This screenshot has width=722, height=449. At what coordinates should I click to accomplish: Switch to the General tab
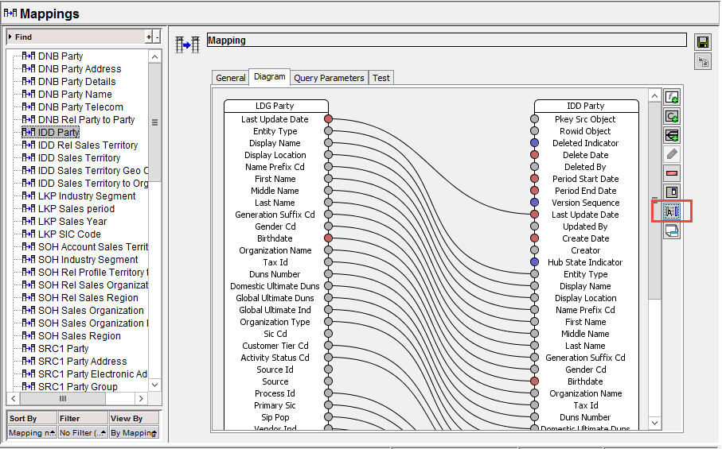click(x=230, y=78)
